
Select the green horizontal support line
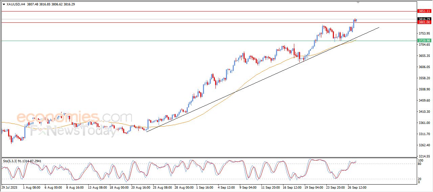[209, 41]
